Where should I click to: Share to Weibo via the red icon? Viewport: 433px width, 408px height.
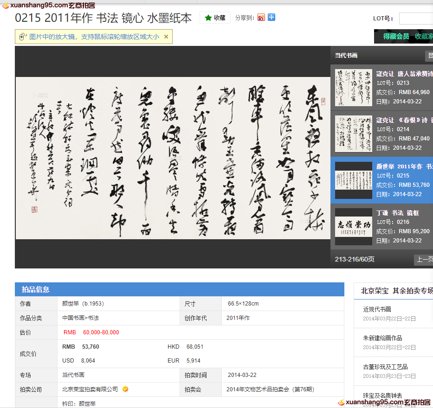coord(261,17)
